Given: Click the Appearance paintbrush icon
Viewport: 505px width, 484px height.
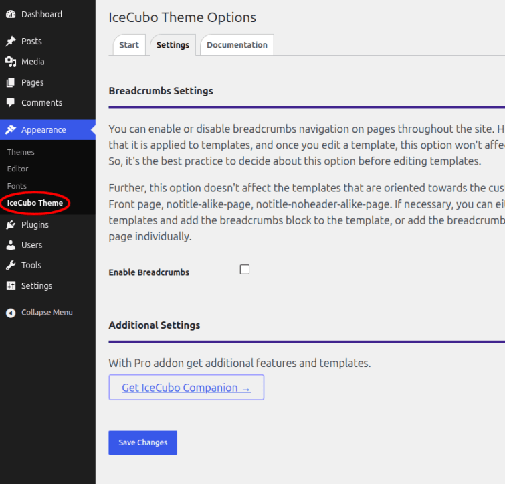Looking at the screenshot, I should pos(11,130).
